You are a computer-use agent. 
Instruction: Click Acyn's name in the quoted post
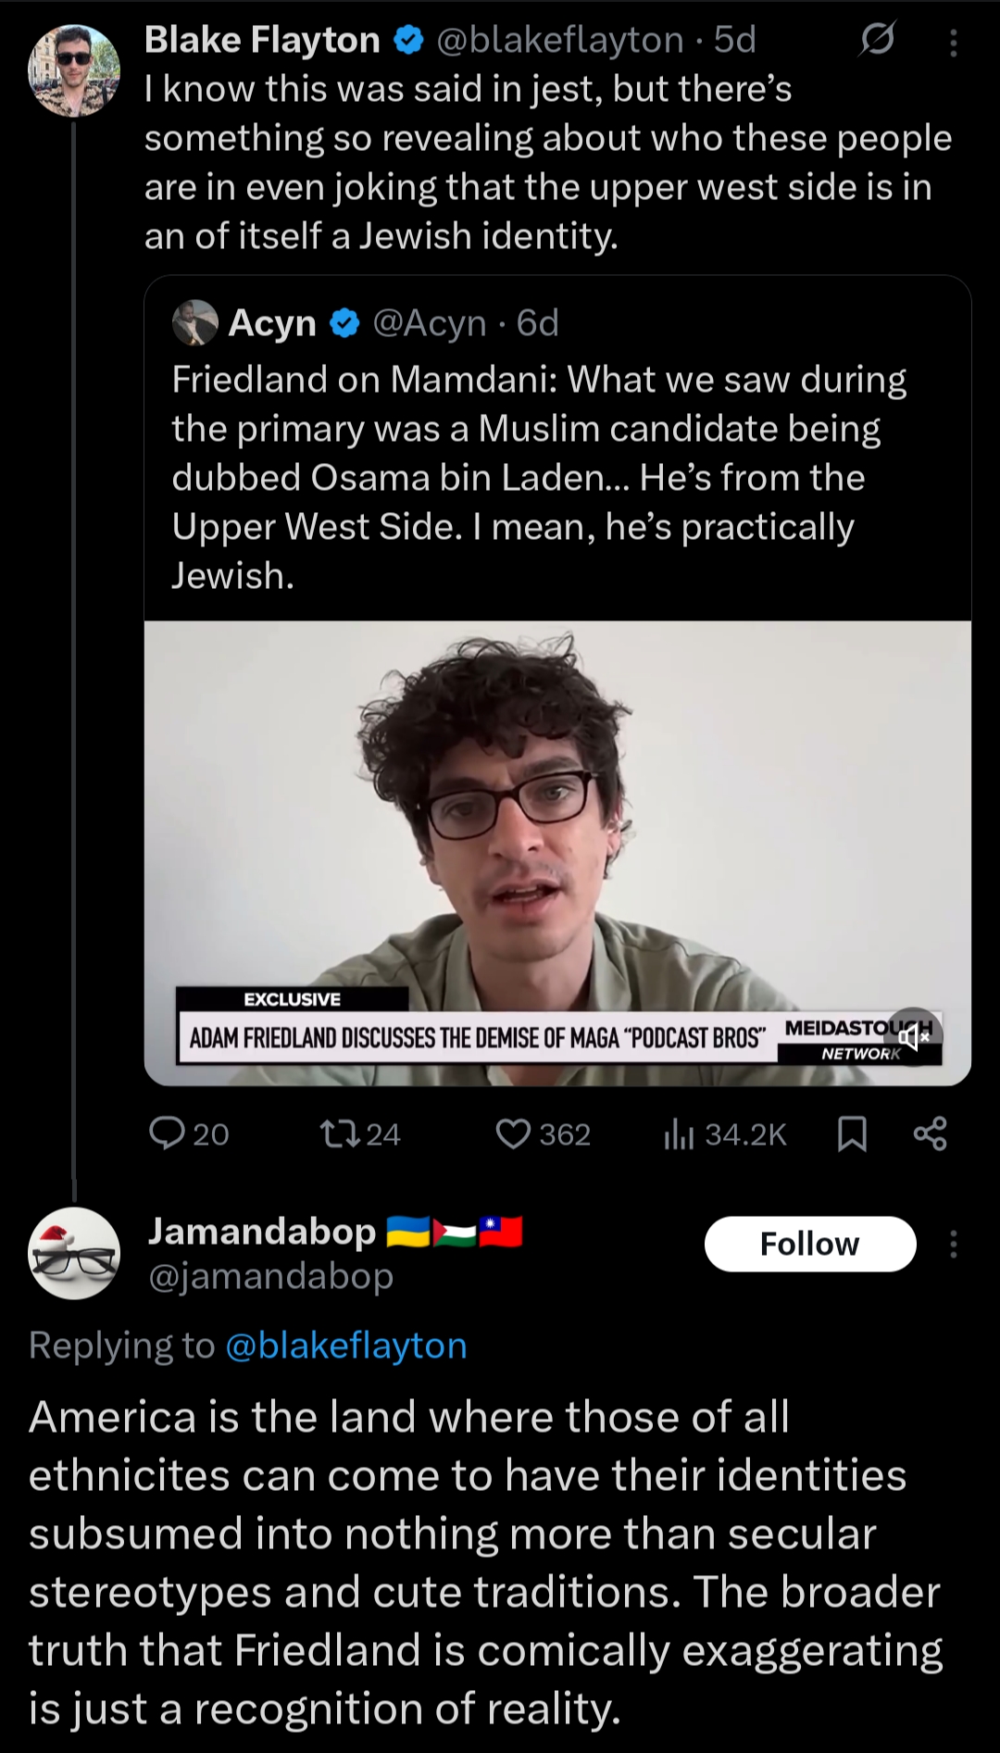pyautogui.click(x=272, y=323)
